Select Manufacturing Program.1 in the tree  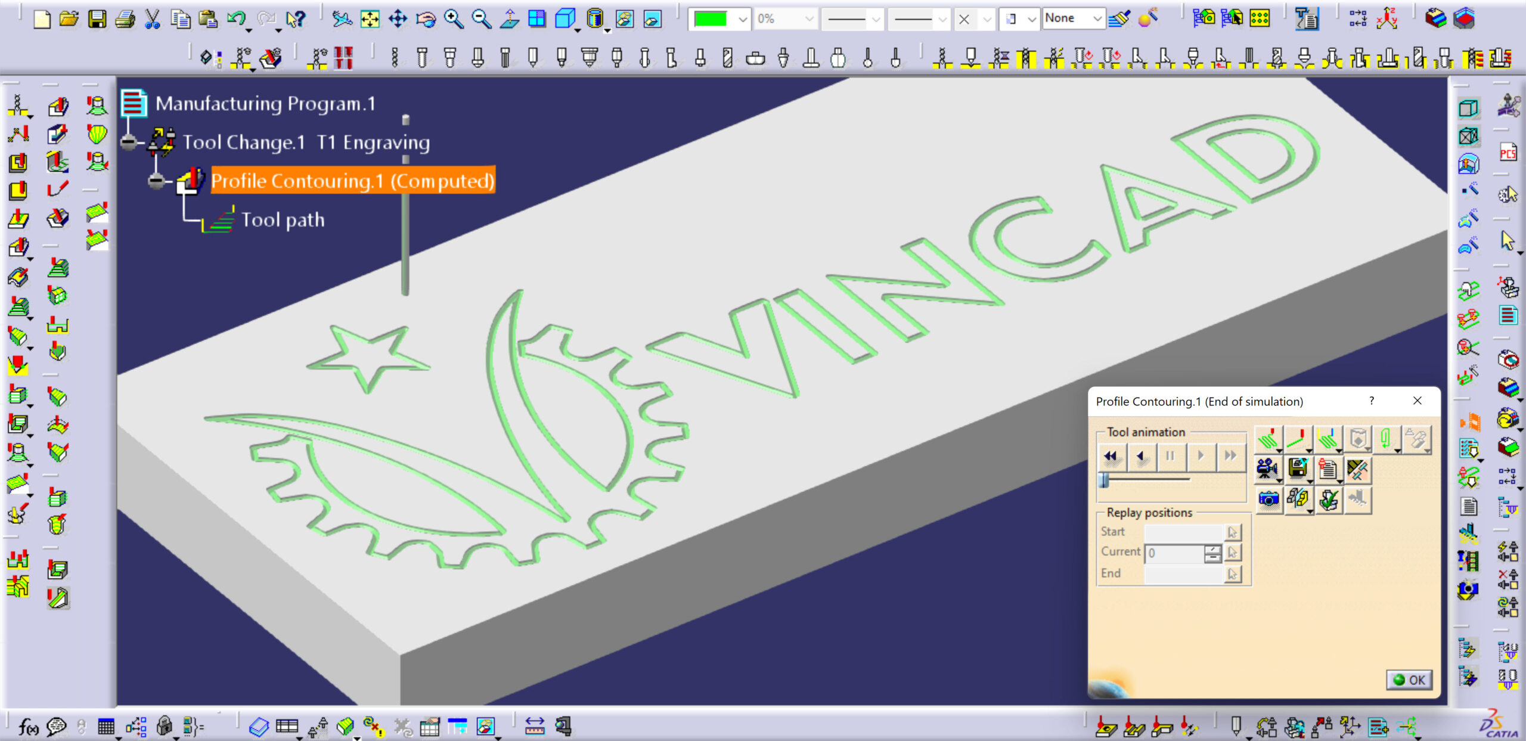pos(265,104)
